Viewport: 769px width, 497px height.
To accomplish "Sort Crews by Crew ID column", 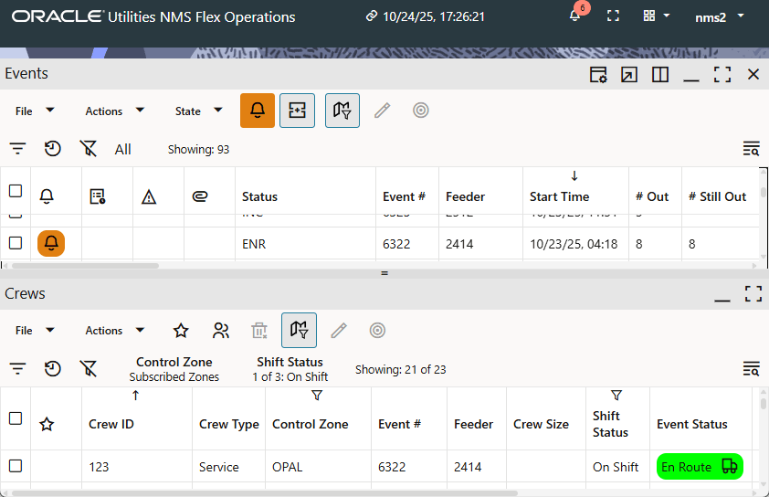I will click(x=111, y=425).
